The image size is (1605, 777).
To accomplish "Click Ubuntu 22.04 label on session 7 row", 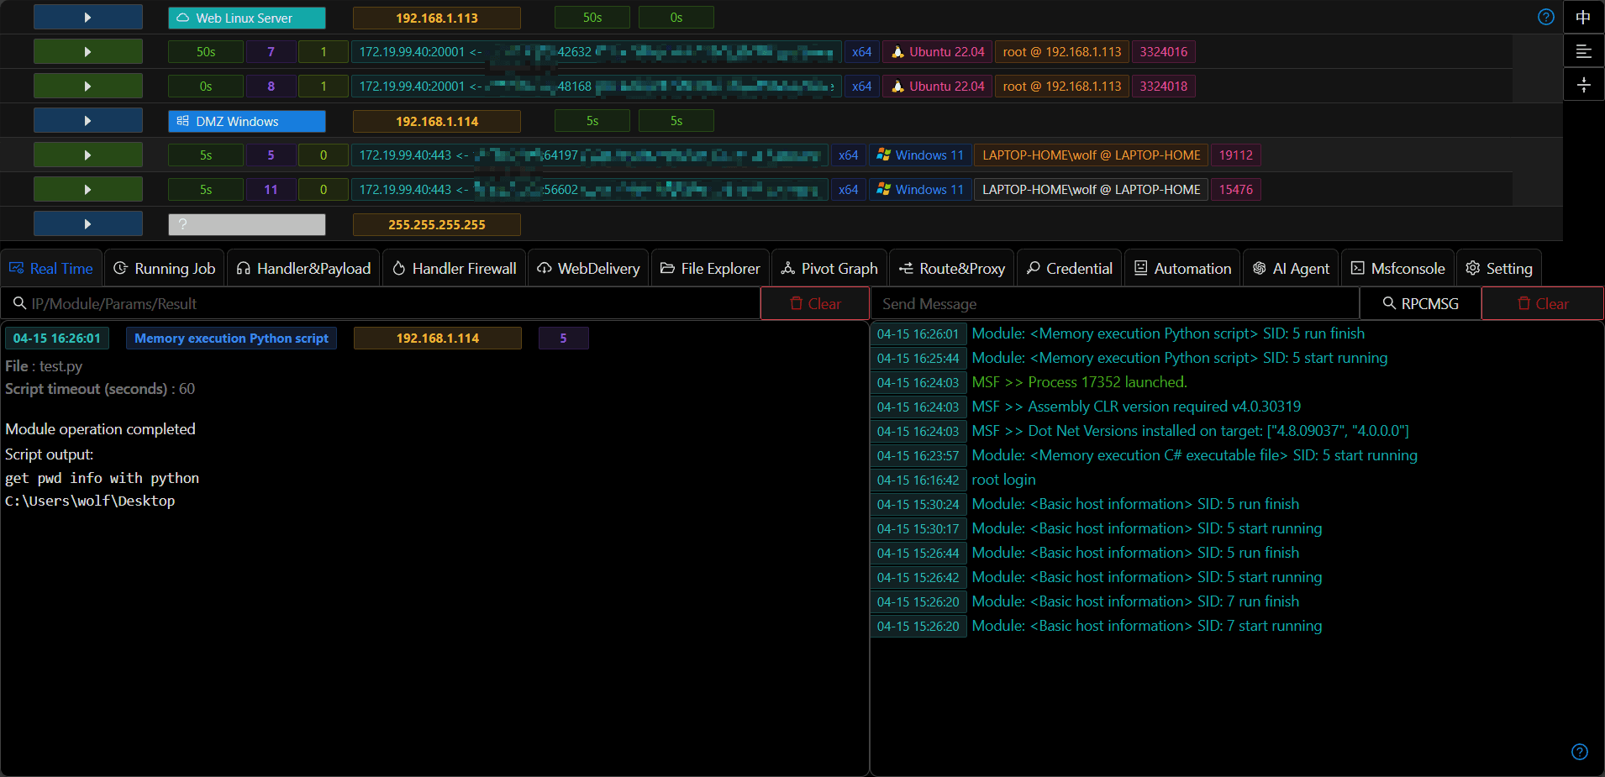I will (x=938, y=52).
